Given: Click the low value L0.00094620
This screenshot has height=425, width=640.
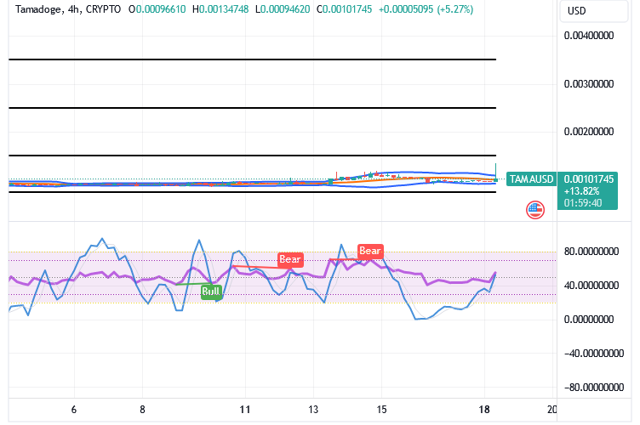Looking at the screenshot, I should (283, 9).
